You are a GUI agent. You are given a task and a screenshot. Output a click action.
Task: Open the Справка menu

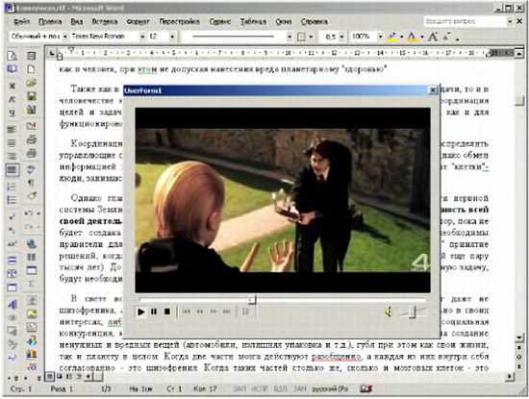(x=315, y=21)
